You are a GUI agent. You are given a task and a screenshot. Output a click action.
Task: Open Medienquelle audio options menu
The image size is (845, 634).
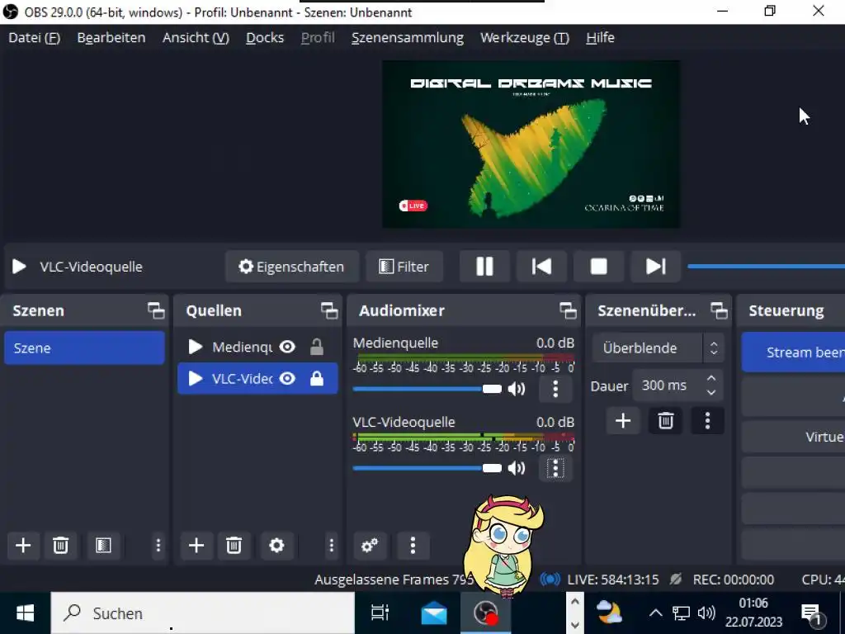pos(555,389)
